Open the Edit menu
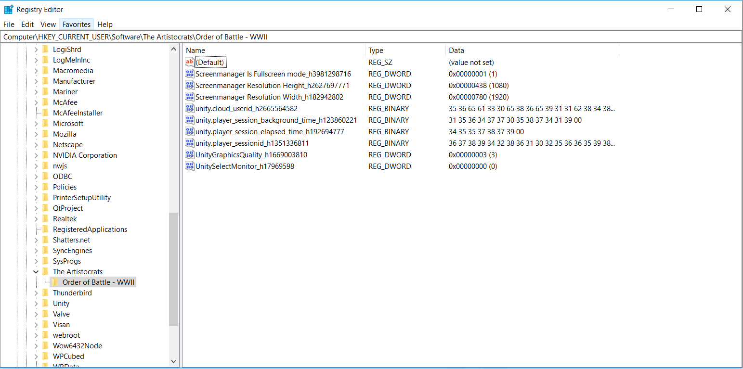The height and width of the screenshot is (369, 743). 27,24
